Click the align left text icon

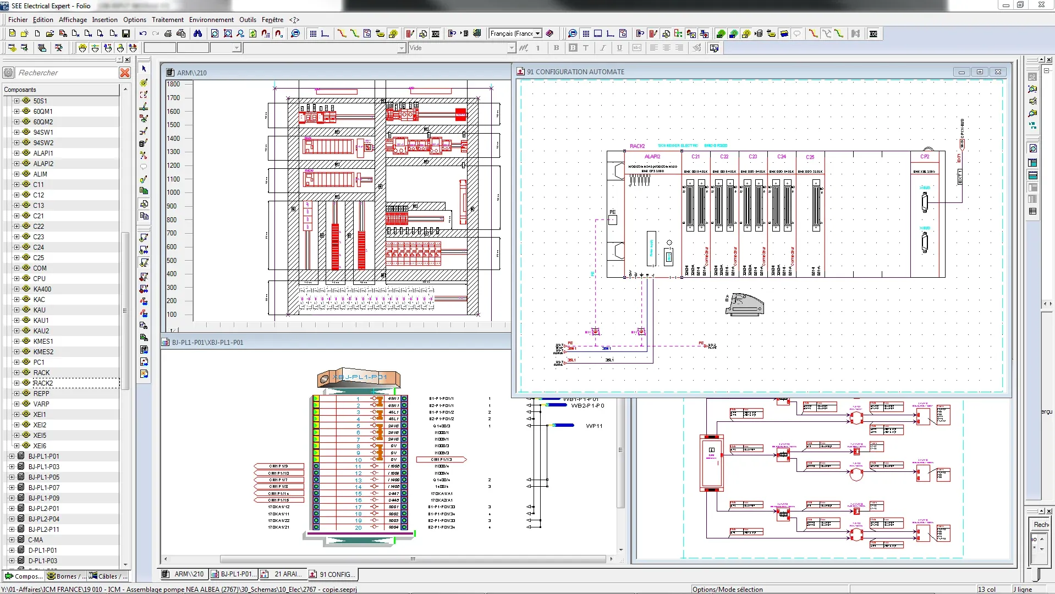[653, 48]
